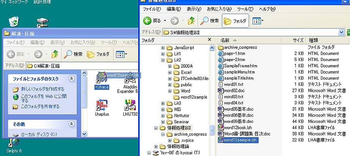Open 編集 menu in 情報処理I&II window

click(174, 9)
